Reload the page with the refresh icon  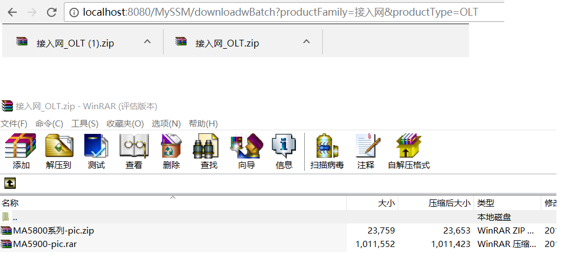(x=52, y=12)
